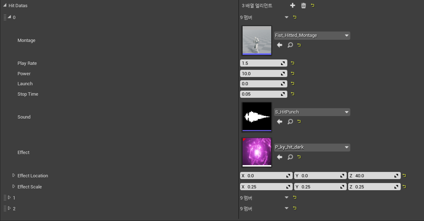
Task: Click element 0's '9 멤버' text
Action: tap(246, 17)
